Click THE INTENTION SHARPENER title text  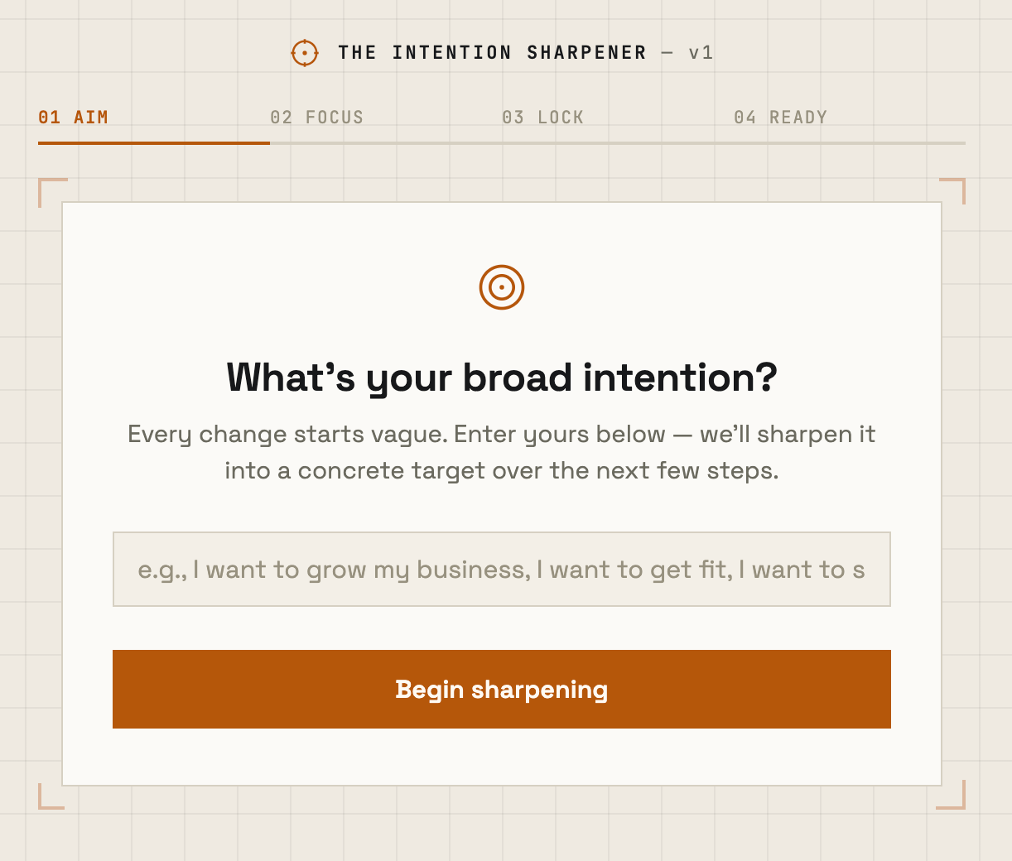[x=492, y=53]
